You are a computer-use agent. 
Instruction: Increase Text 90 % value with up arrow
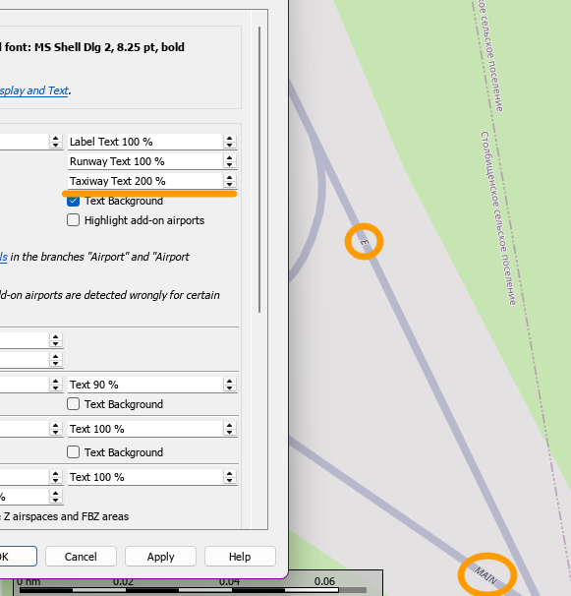229,382
